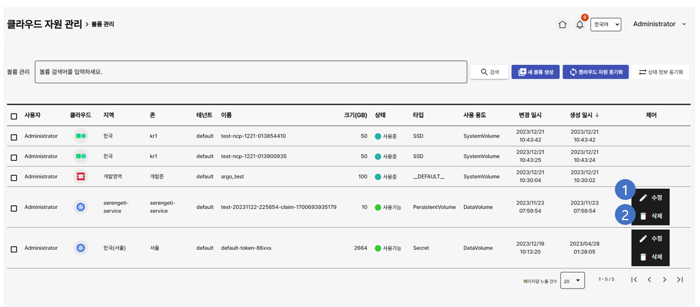Click delete (삭제) for default-token-86xxs volume
Image resolution: width=700 pixels, height=307 pixels.
651,257
